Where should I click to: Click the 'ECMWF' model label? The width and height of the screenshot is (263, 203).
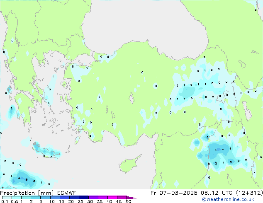67,193
